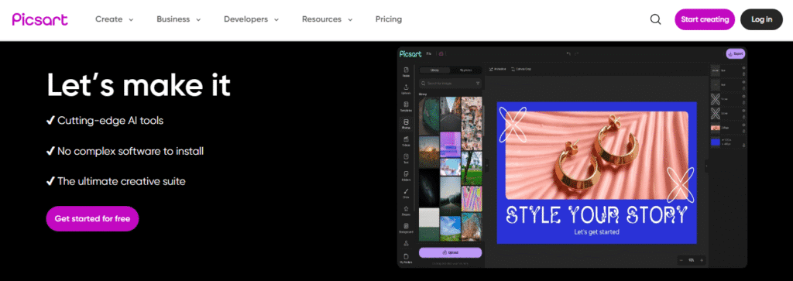793x281 pixels.
Task: Select the STYLE YOUR STORY canvas text
Action: click(597, 214)
